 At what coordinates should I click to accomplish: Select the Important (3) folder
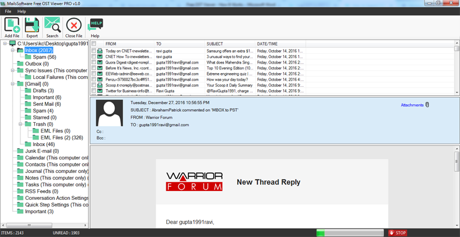click(39, 212)
